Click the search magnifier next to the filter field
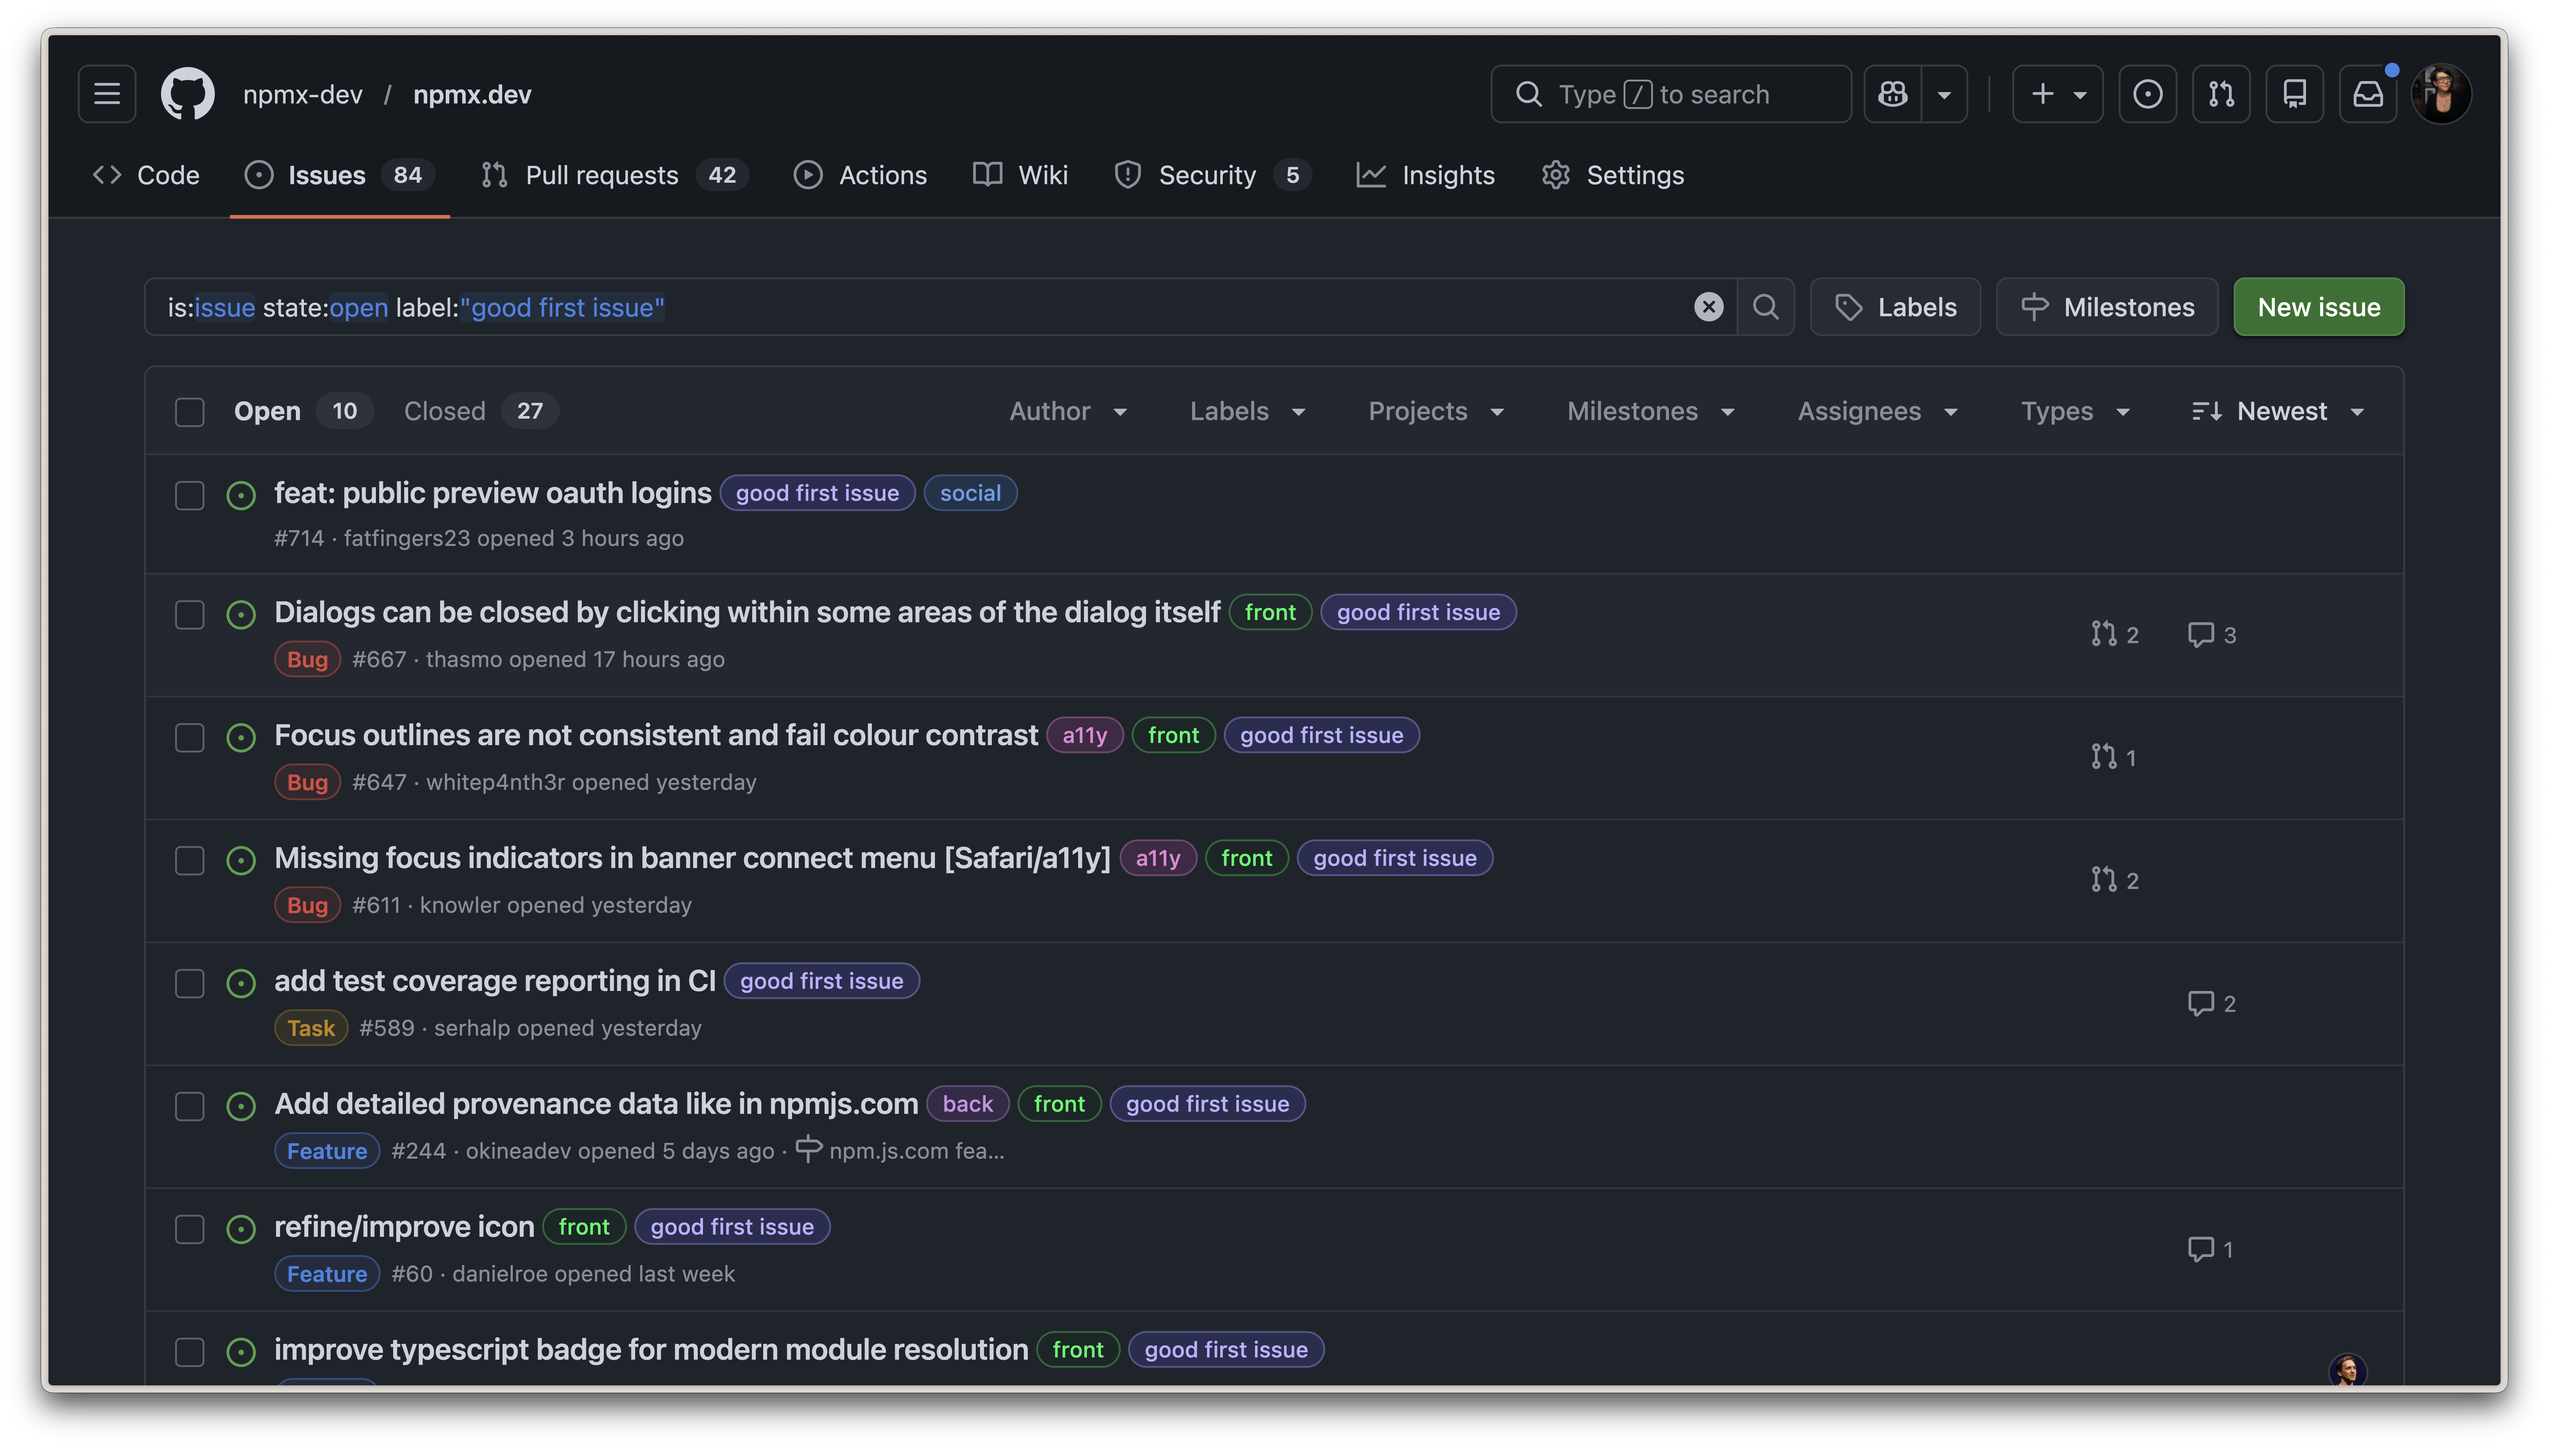The width and height of the screenshot is (2549, 1447). (1767, 307)
